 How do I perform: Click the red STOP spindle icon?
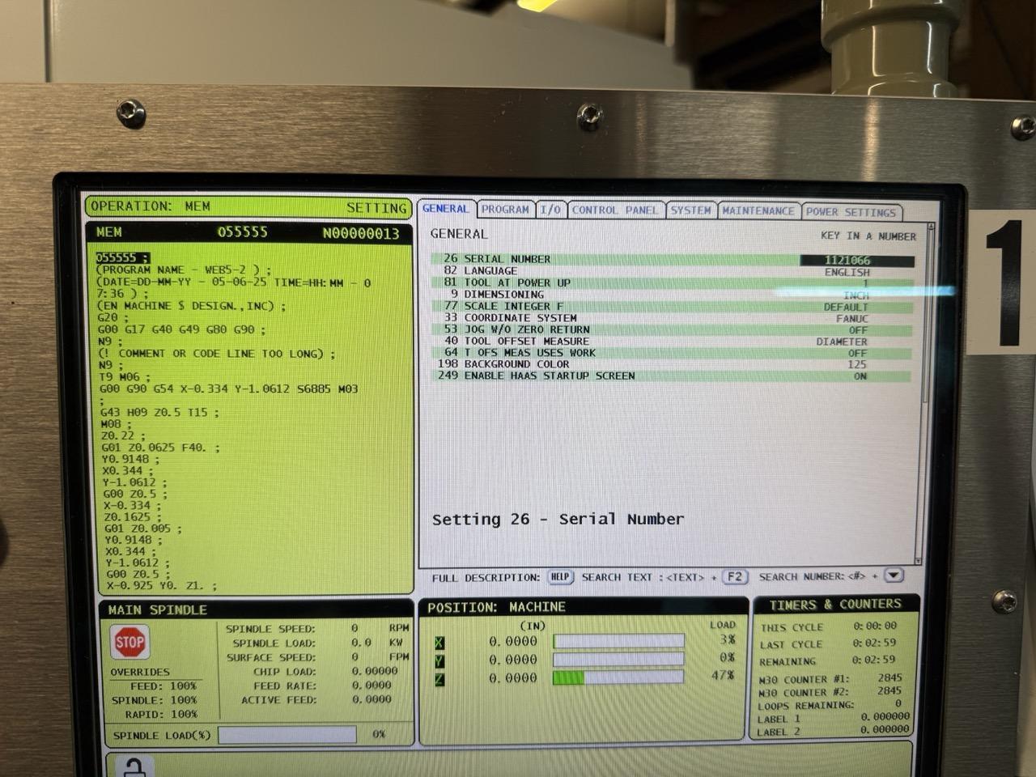click(x=129, y=643)
